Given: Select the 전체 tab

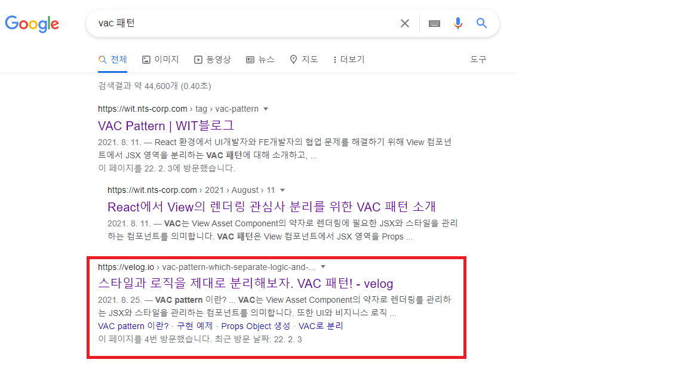Looking at the screenshot, I should 113,60.
